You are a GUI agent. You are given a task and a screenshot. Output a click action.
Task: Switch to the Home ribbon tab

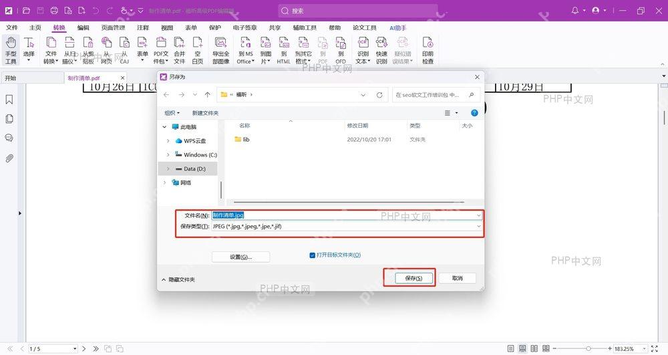coord(35,27)
